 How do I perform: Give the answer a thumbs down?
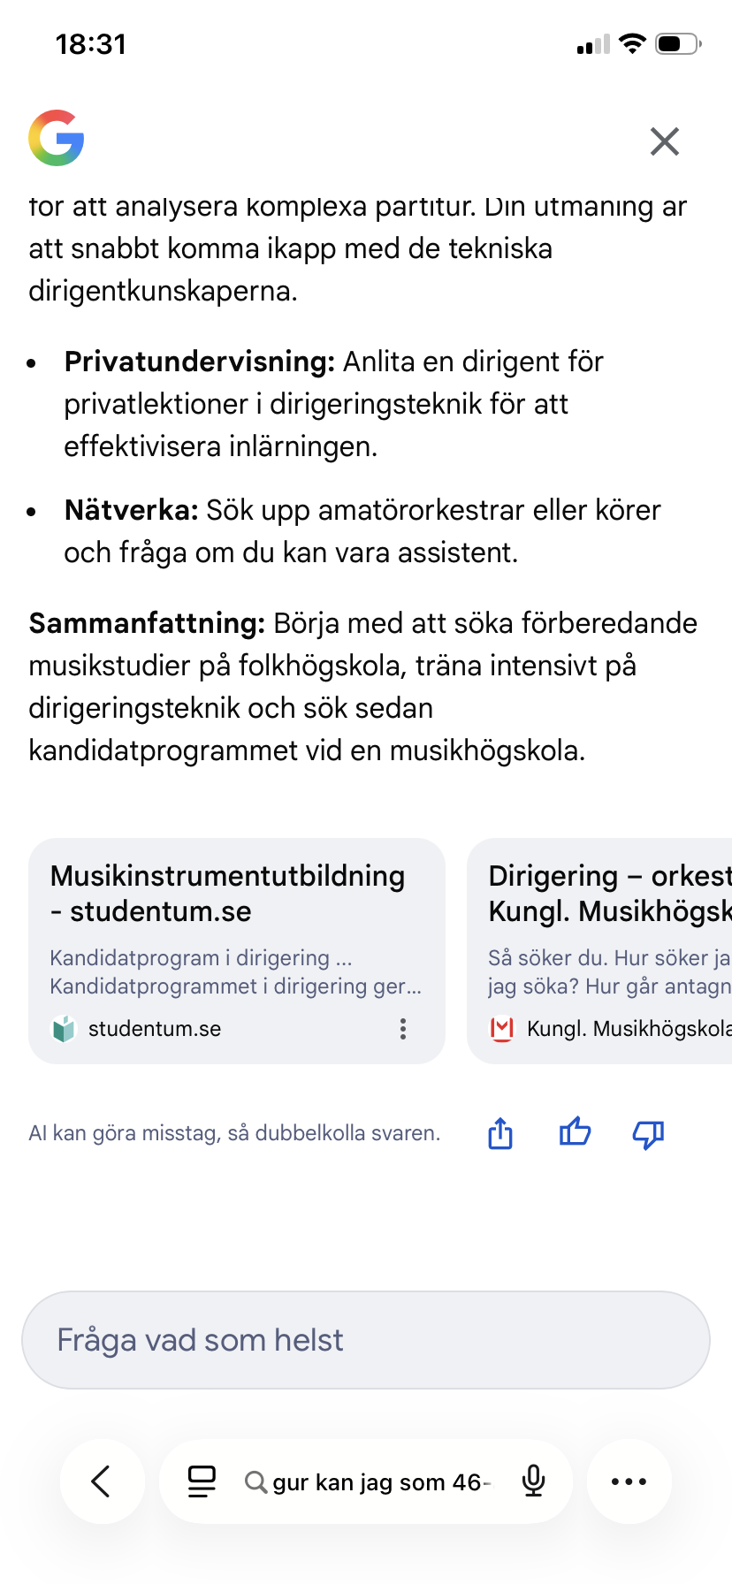coord(648,1133)
